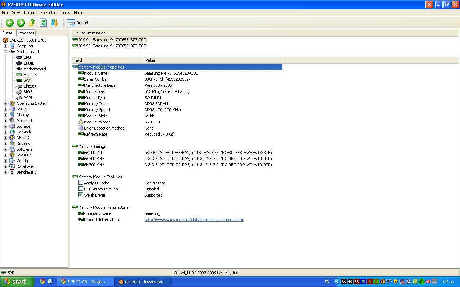Click the Database icon in tree

[x=12, y=166]
